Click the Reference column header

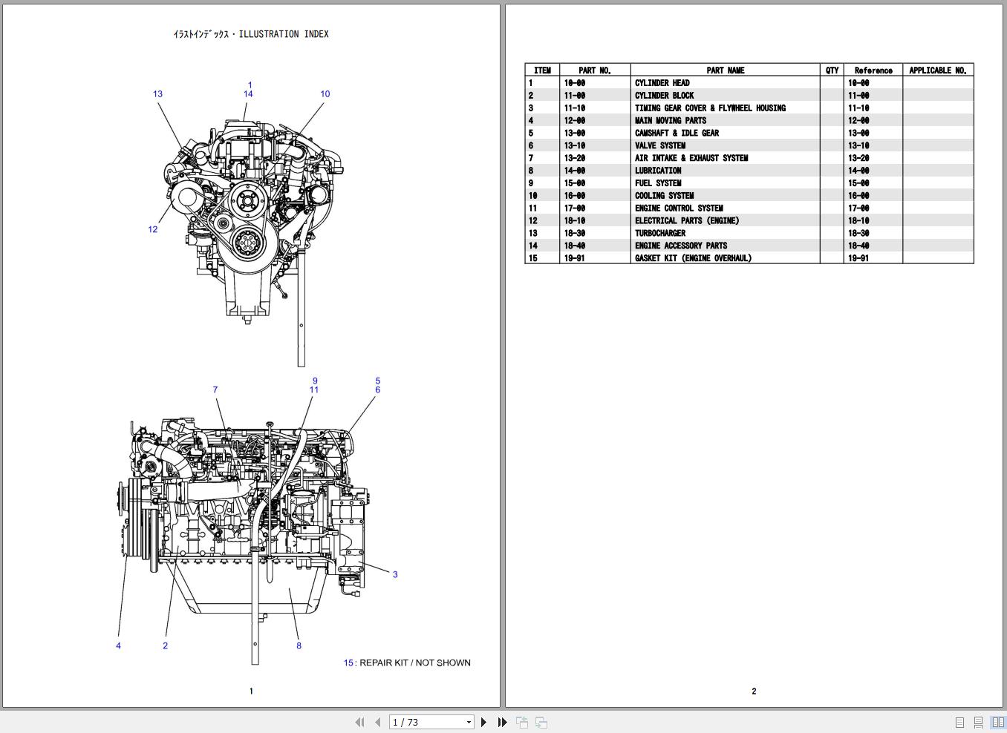click(x=873, y=70)
